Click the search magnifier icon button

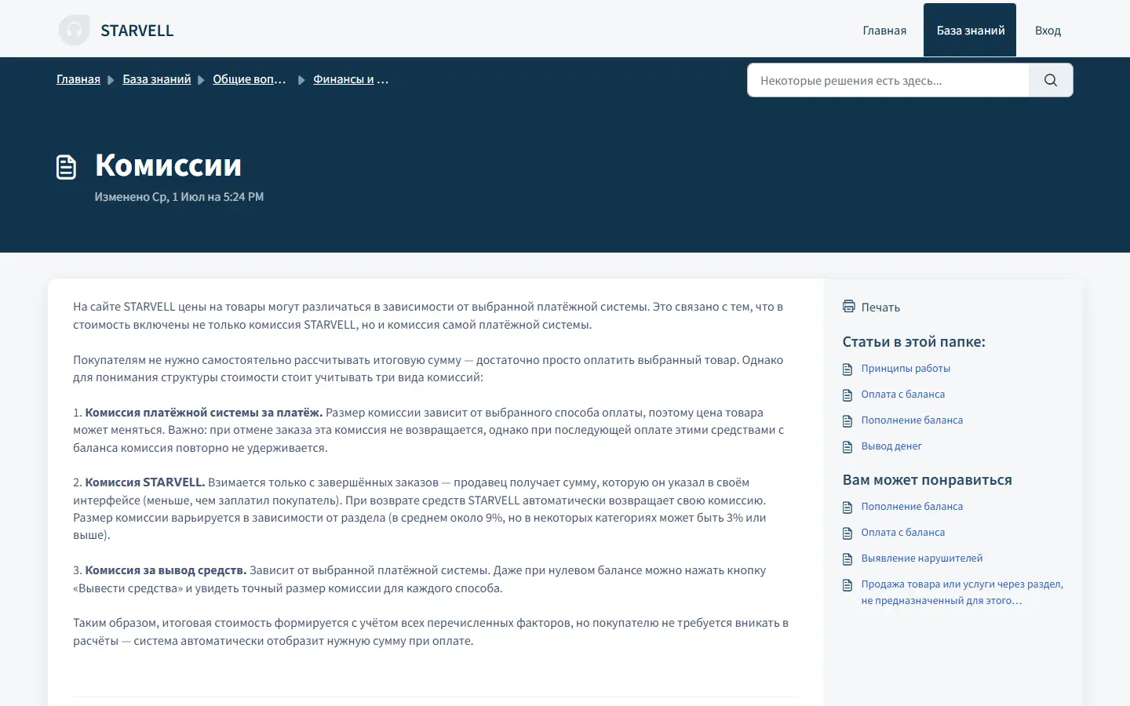(x=1051, y=80)
